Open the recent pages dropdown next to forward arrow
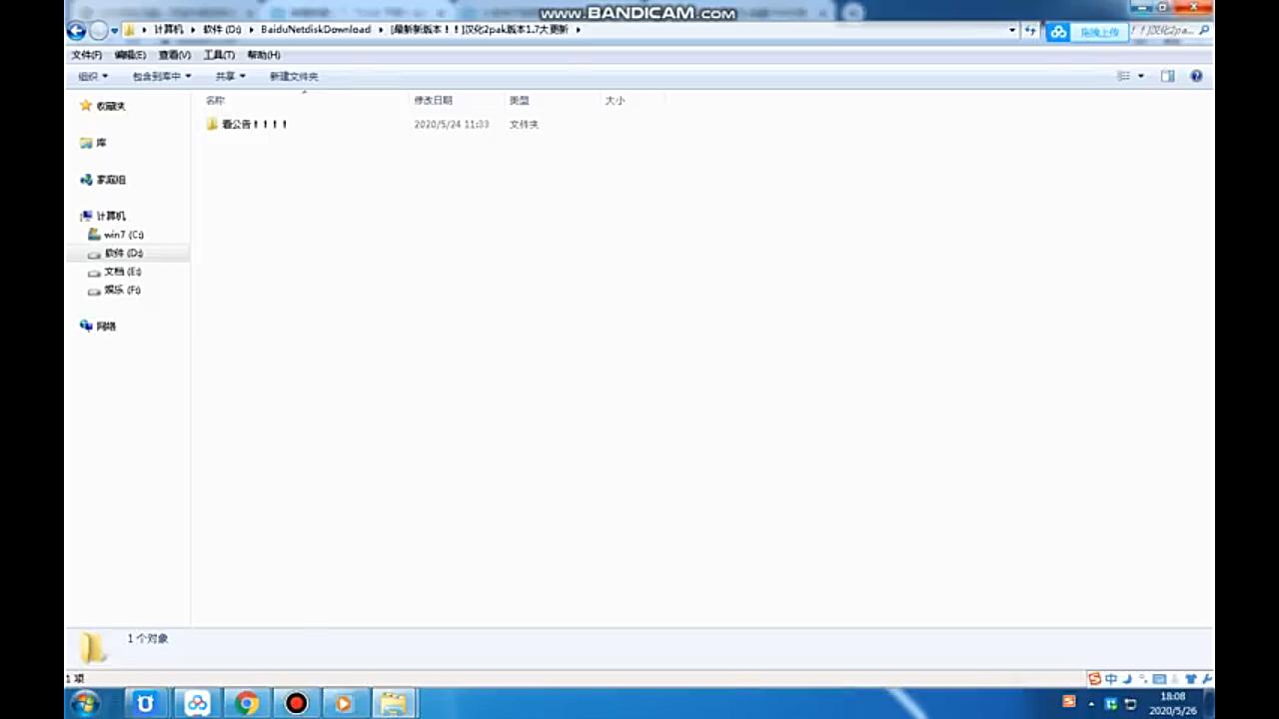This screenshot has height=719, width=1279. pyautogui.click(x=114, y=31)
